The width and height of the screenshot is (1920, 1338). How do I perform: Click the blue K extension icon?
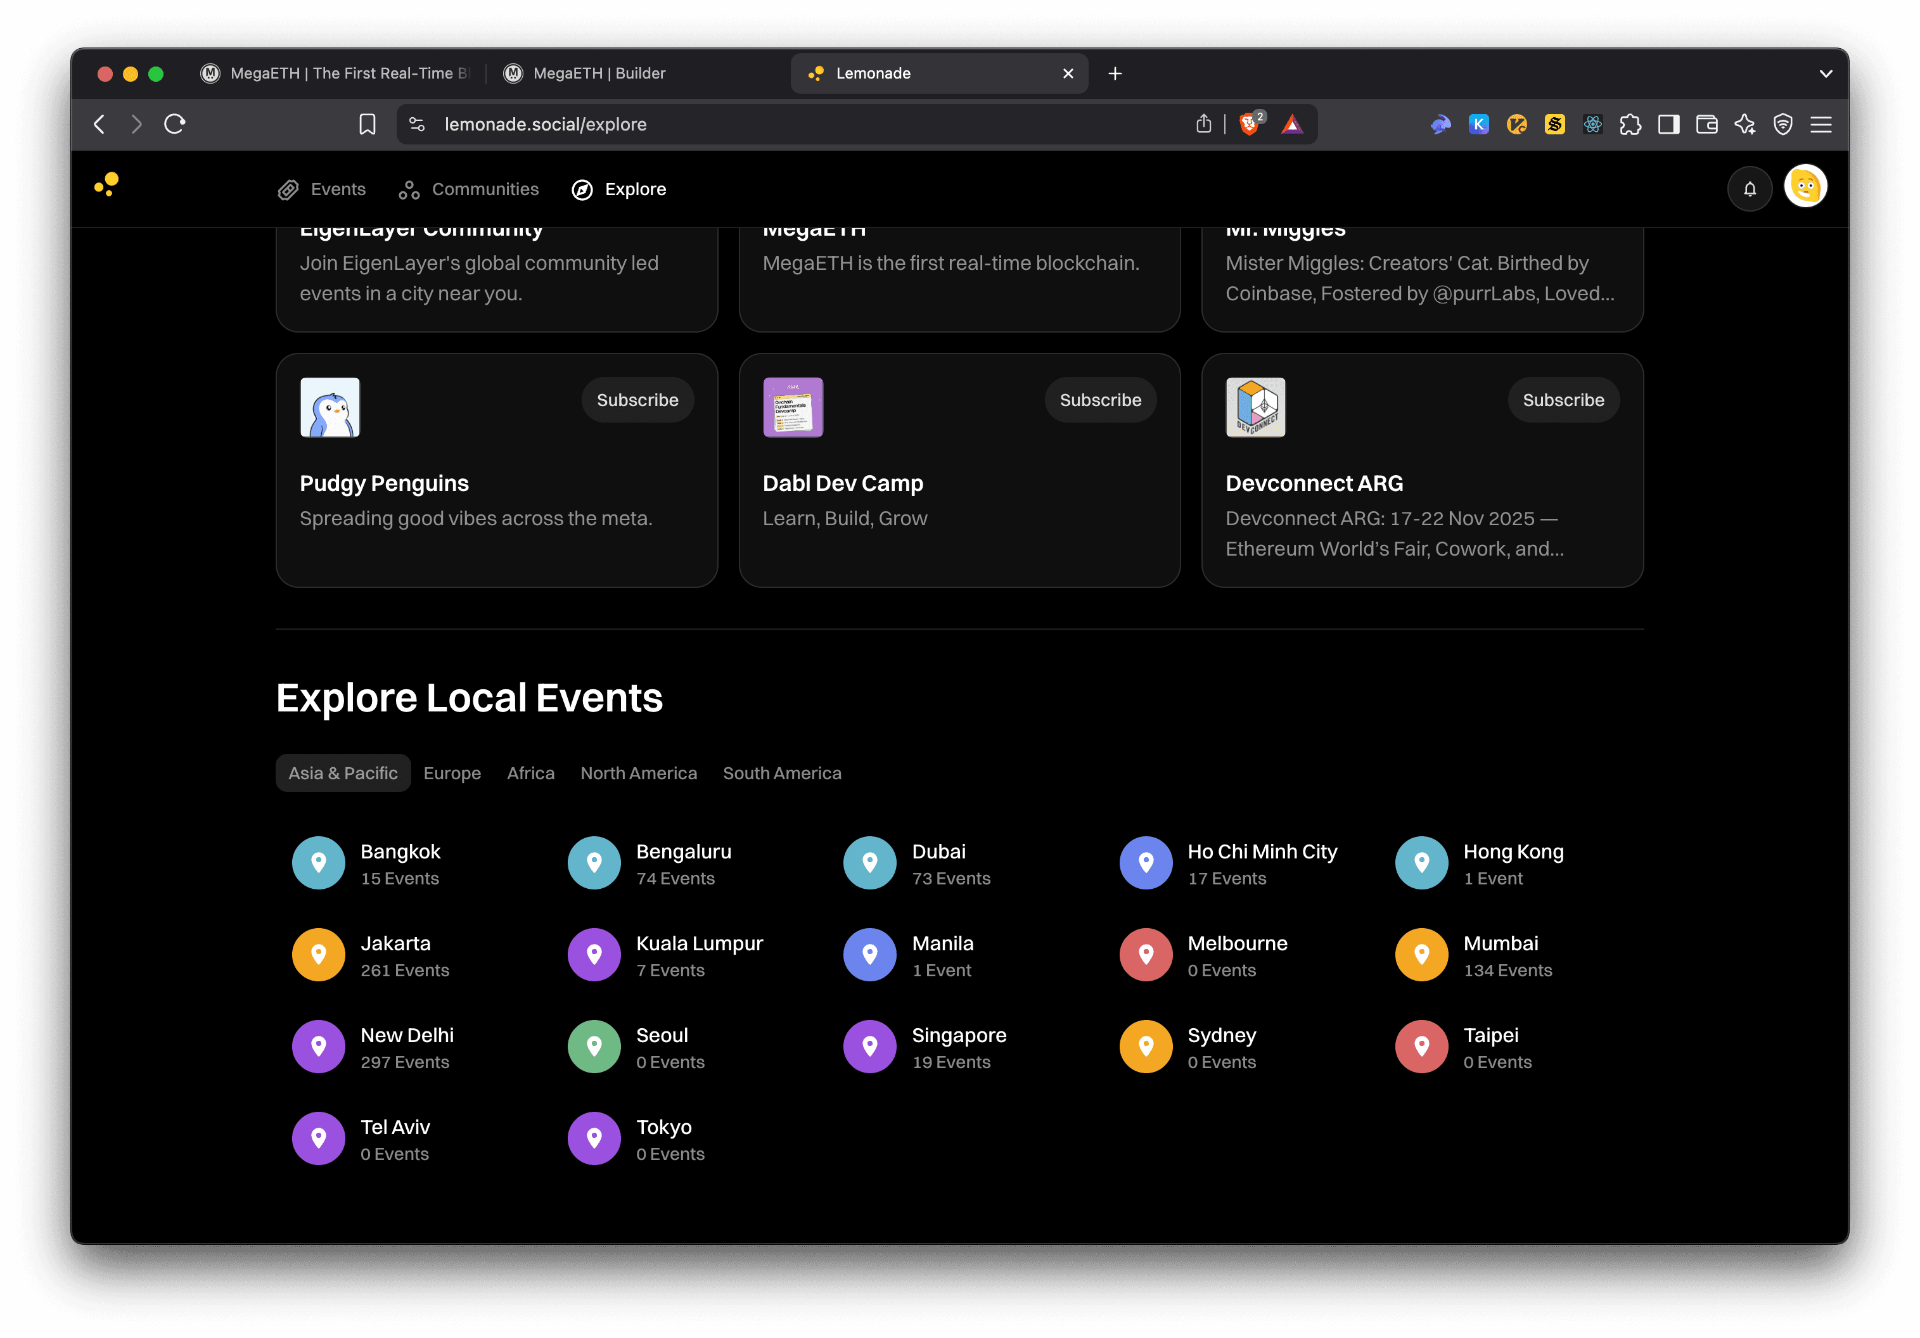pos(1478,125)
